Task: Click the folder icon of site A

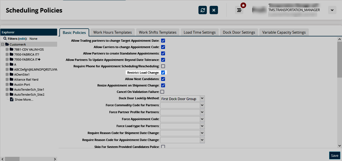Action: [x=11, y=65]
